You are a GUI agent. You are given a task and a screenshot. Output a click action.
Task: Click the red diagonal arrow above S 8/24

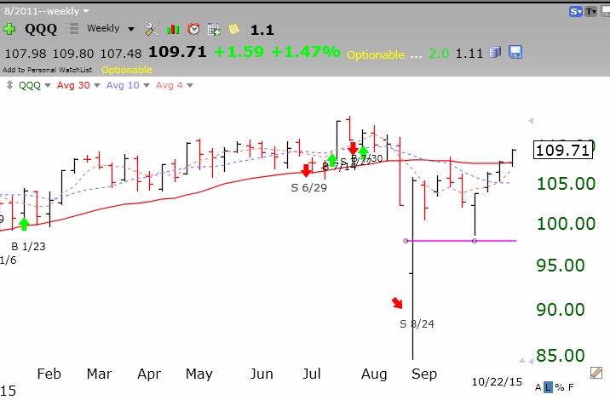[397, 303]
